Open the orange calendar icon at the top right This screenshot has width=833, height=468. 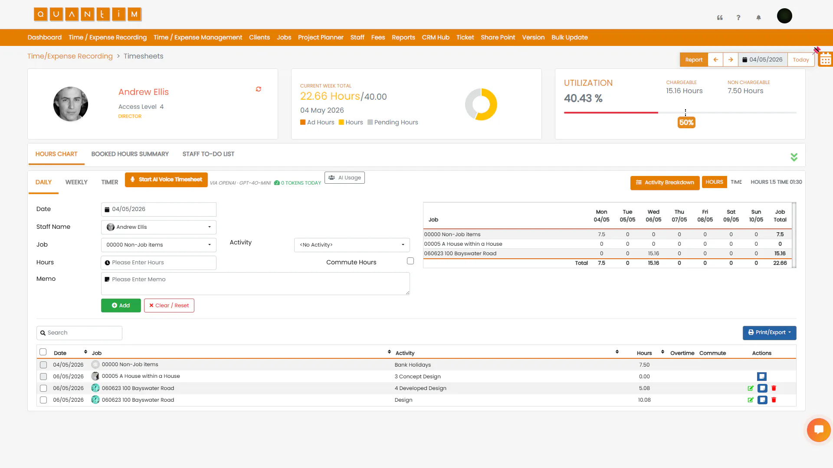pyautogui.click(x=826, y=59)
